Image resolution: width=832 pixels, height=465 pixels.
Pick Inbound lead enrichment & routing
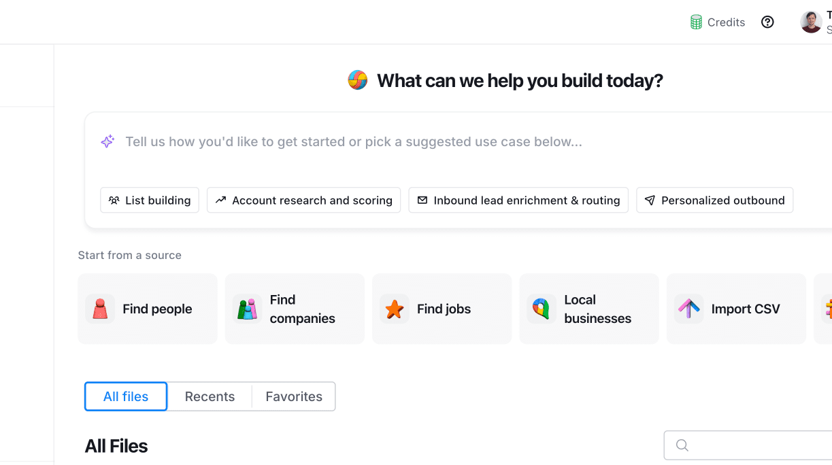(x=518, y=201)
